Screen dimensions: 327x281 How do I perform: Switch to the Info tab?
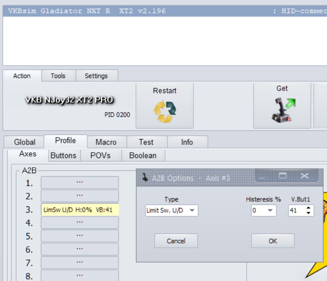tap(187, 142)
